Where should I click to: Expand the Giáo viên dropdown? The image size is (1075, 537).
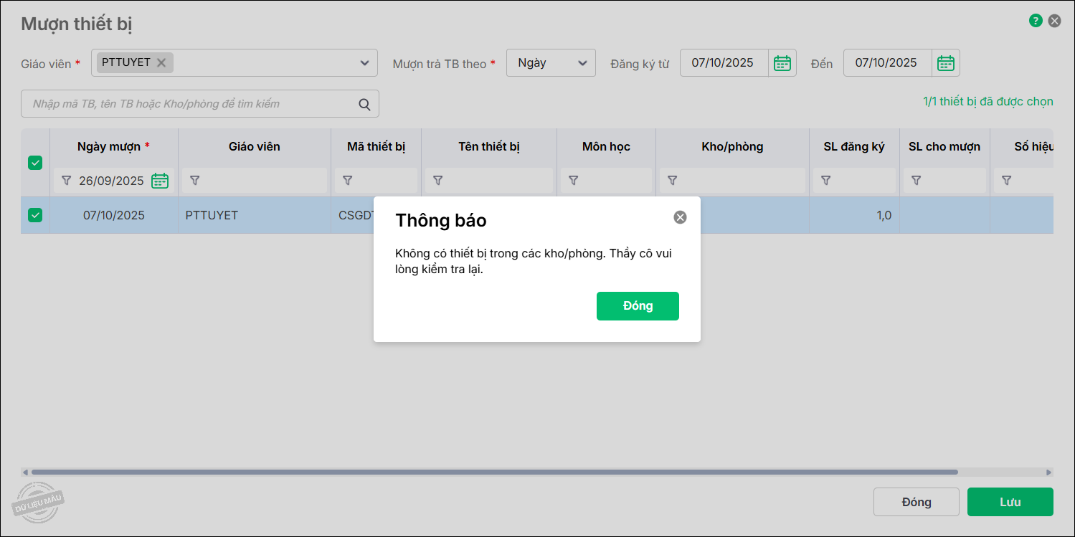click(364, 63)
